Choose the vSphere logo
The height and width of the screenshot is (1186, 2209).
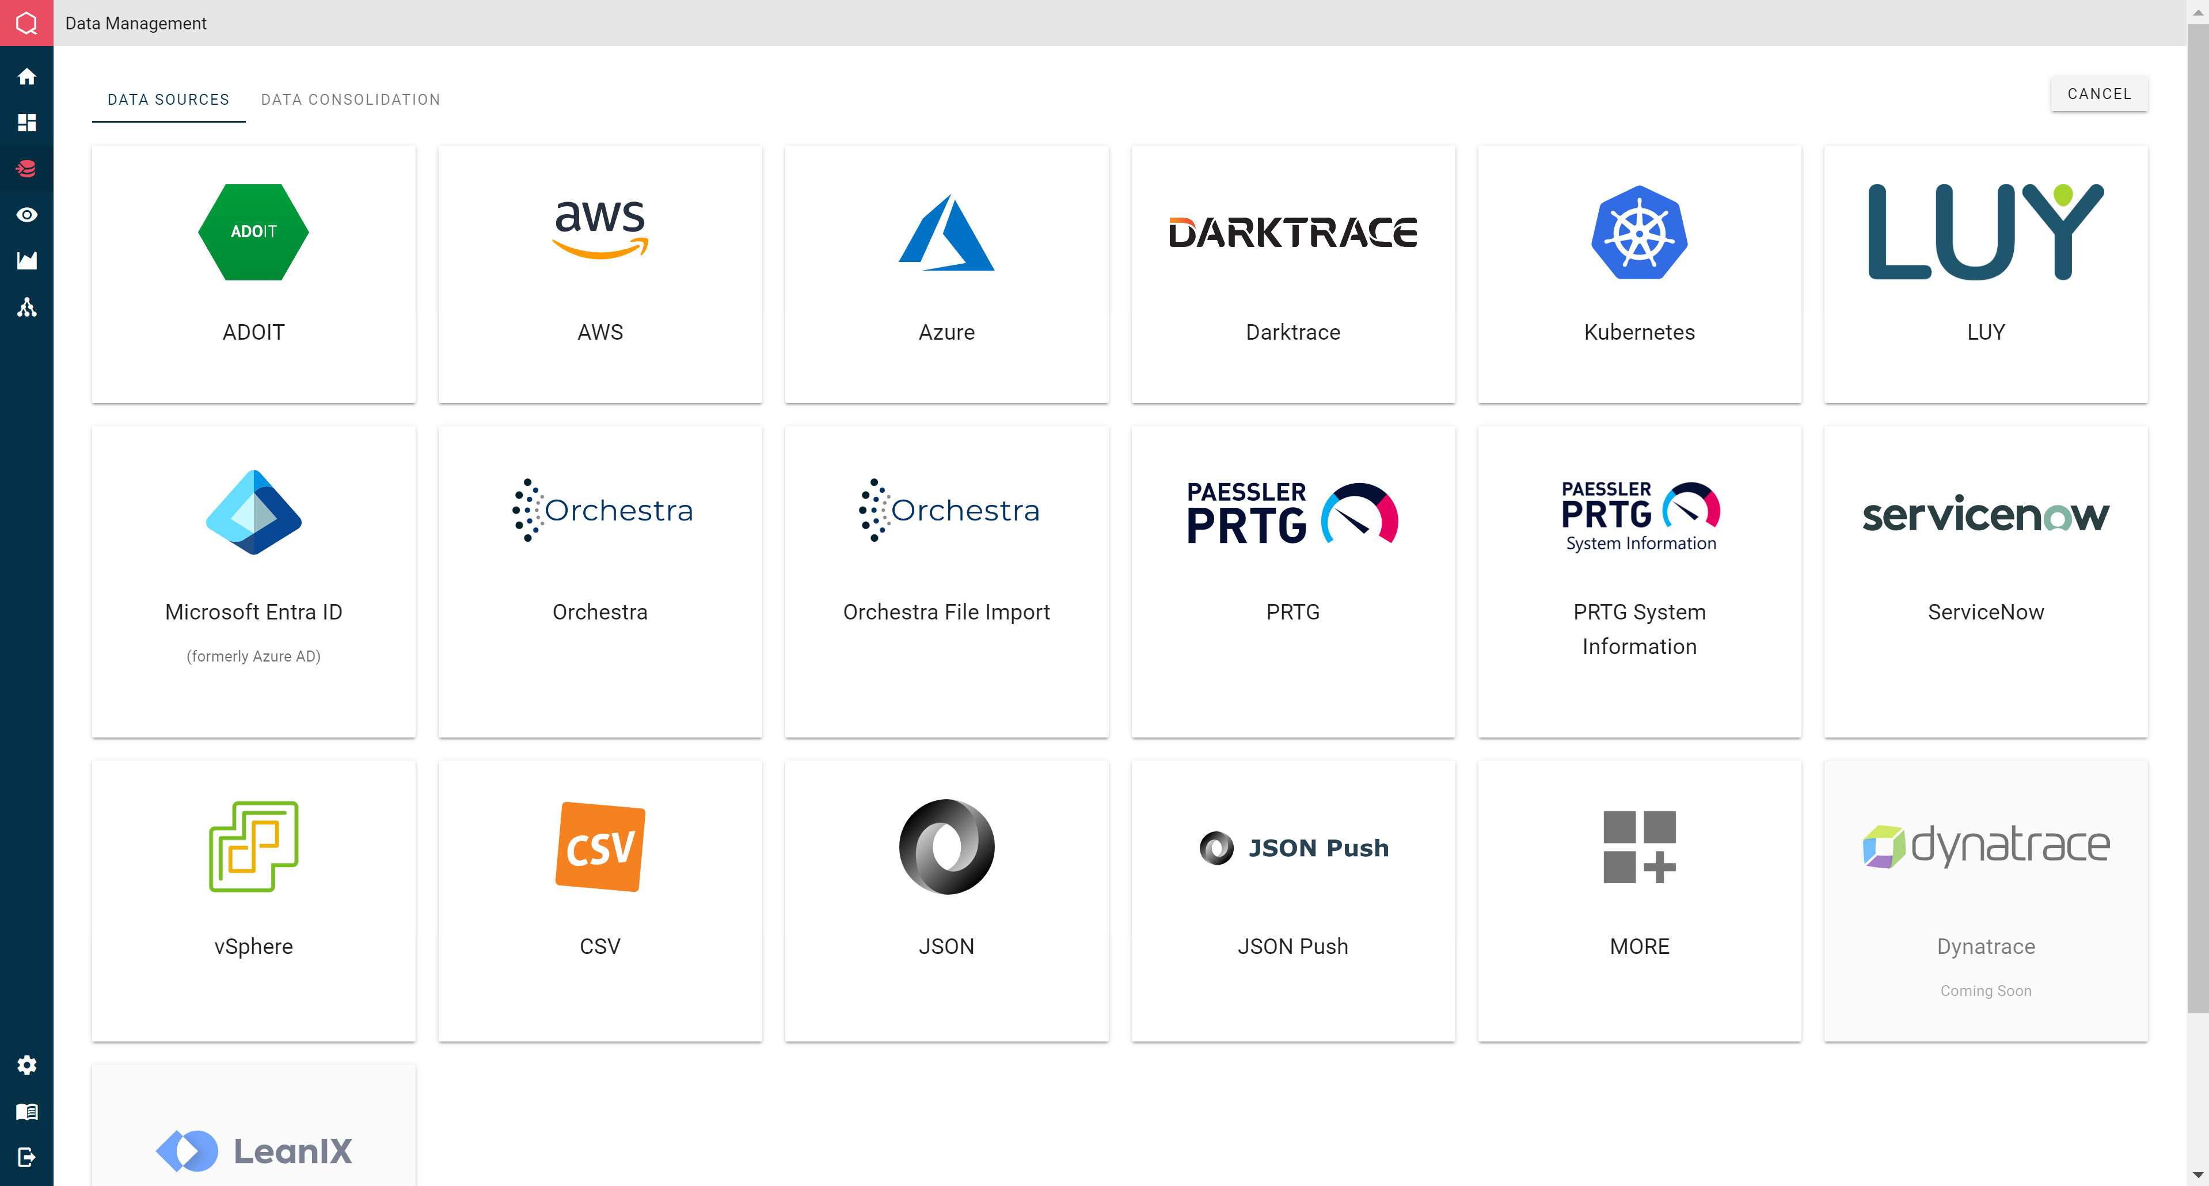pyautogui.click(x=254, y=847)
